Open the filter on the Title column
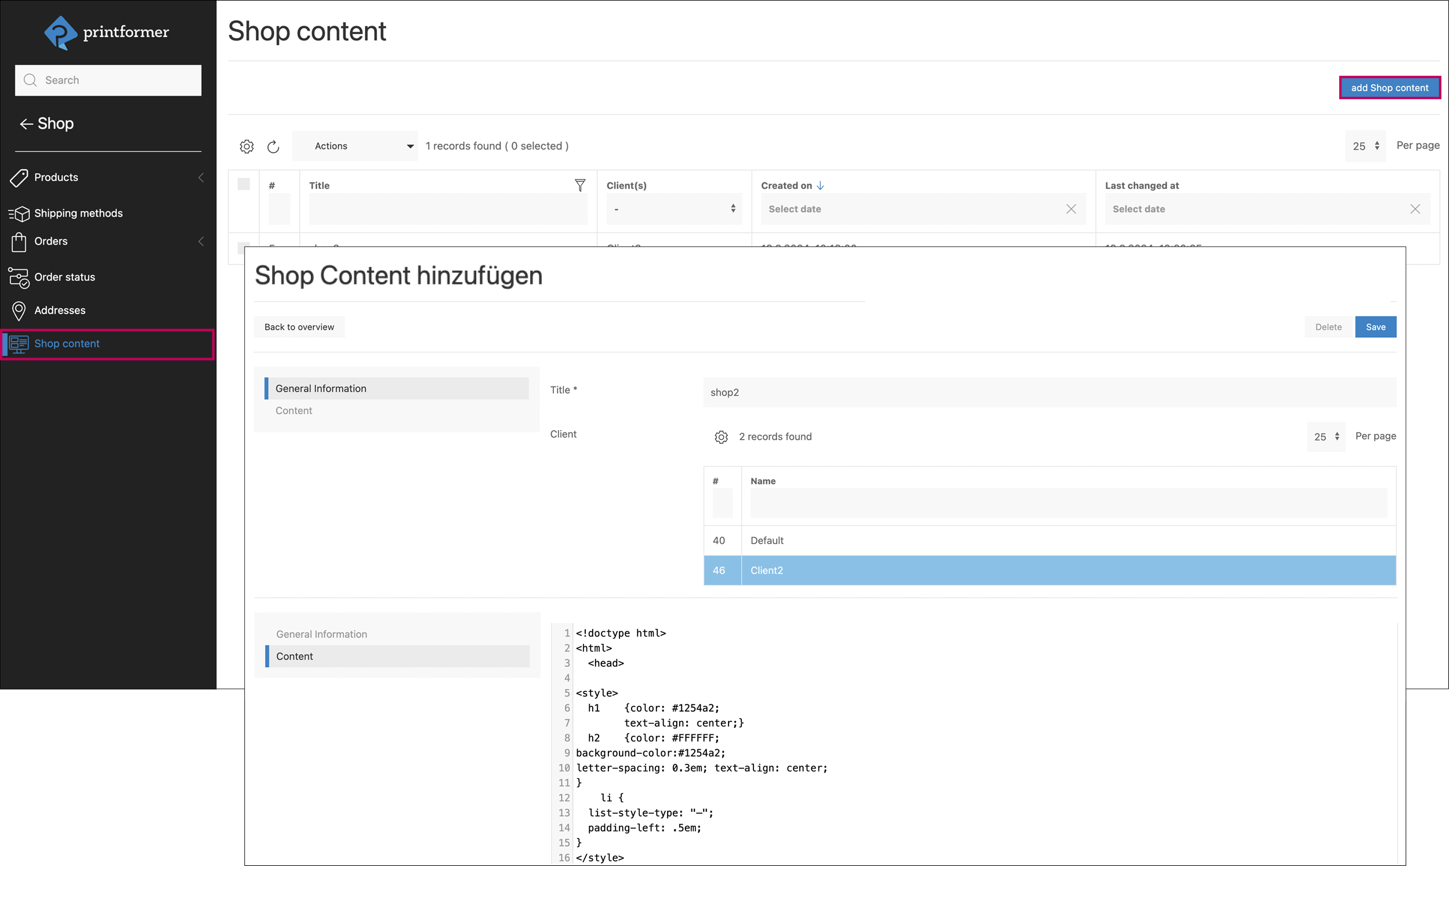Screen dimensions: 1450x900 tap(580, 185)
